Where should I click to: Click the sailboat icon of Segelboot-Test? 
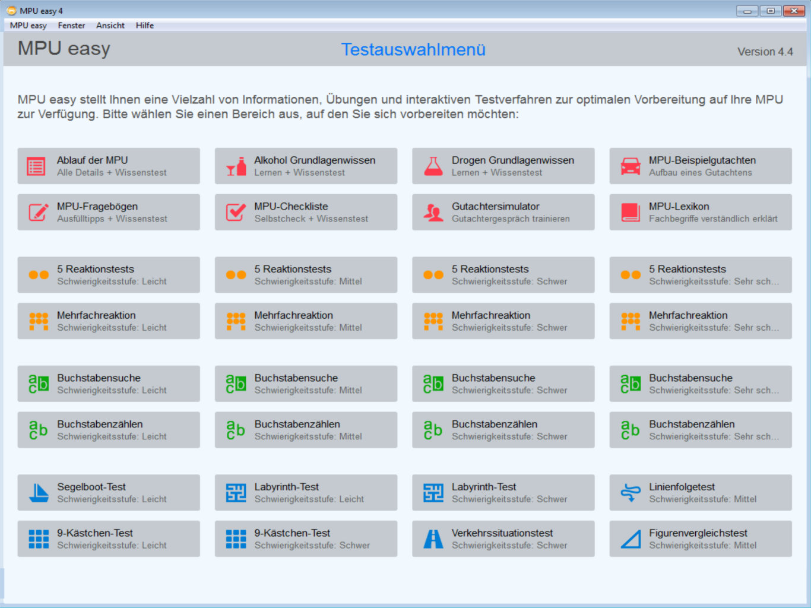coord(39,493)
